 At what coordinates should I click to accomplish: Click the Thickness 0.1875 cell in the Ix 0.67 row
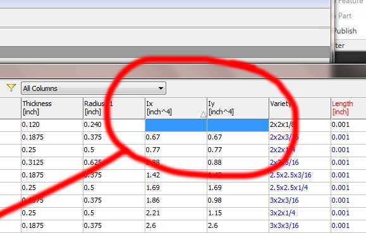[52, 138]
